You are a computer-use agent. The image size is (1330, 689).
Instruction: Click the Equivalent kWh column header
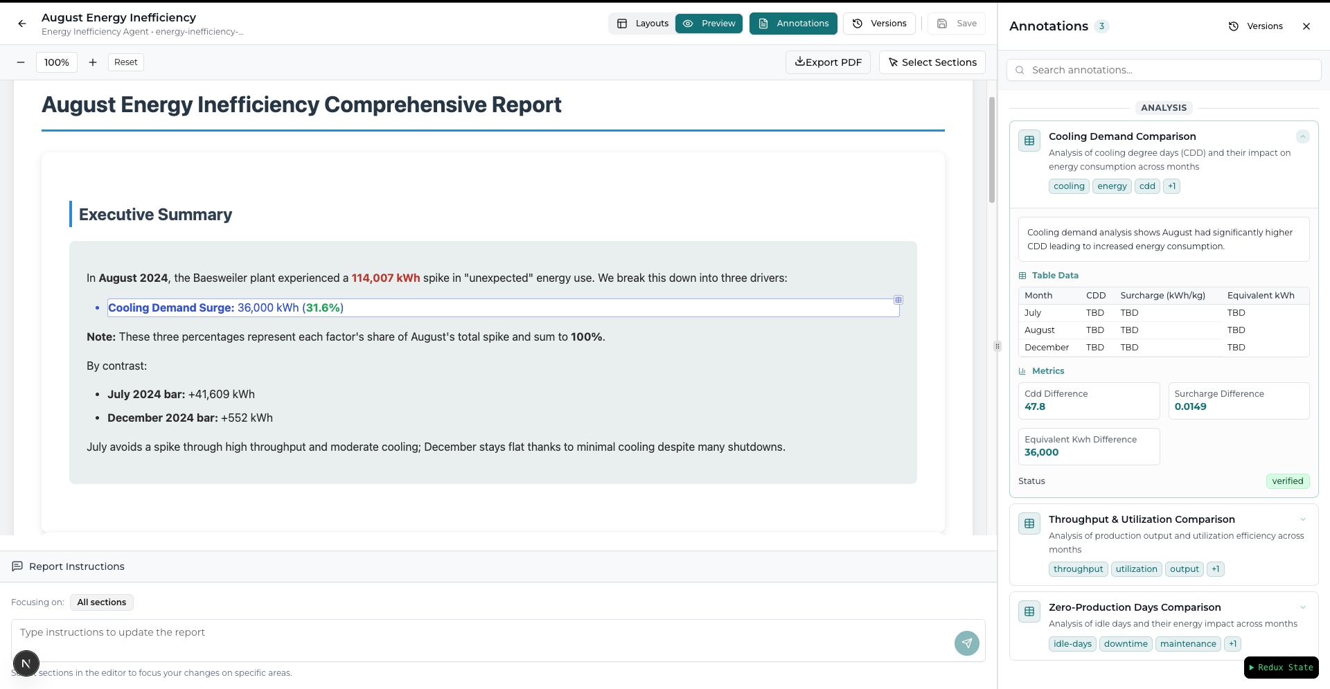(1261, 296)
